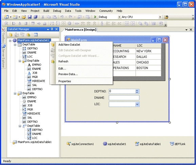Image resolution: width=196 pixels, height=165 pixels.
Task: Click the Copy icon in the toolbar
Action: (x=48, y=17)
